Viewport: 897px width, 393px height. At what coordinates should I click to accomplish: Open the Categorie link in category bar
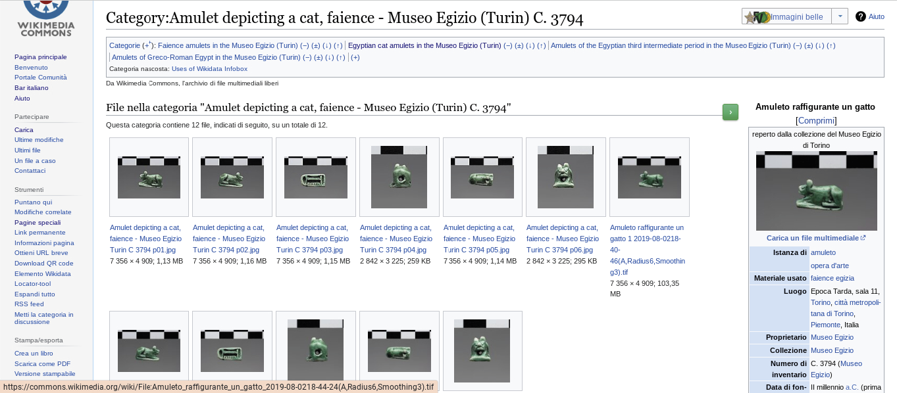124,45
